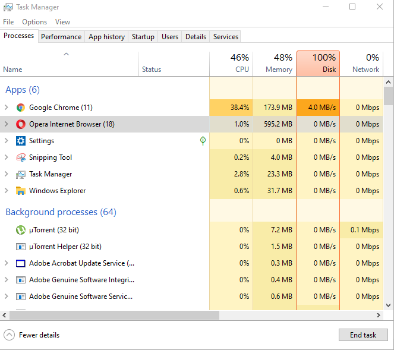Click the horizontal scrollbar thumb
Screen dimensions: 394x350
coord(114,316)
